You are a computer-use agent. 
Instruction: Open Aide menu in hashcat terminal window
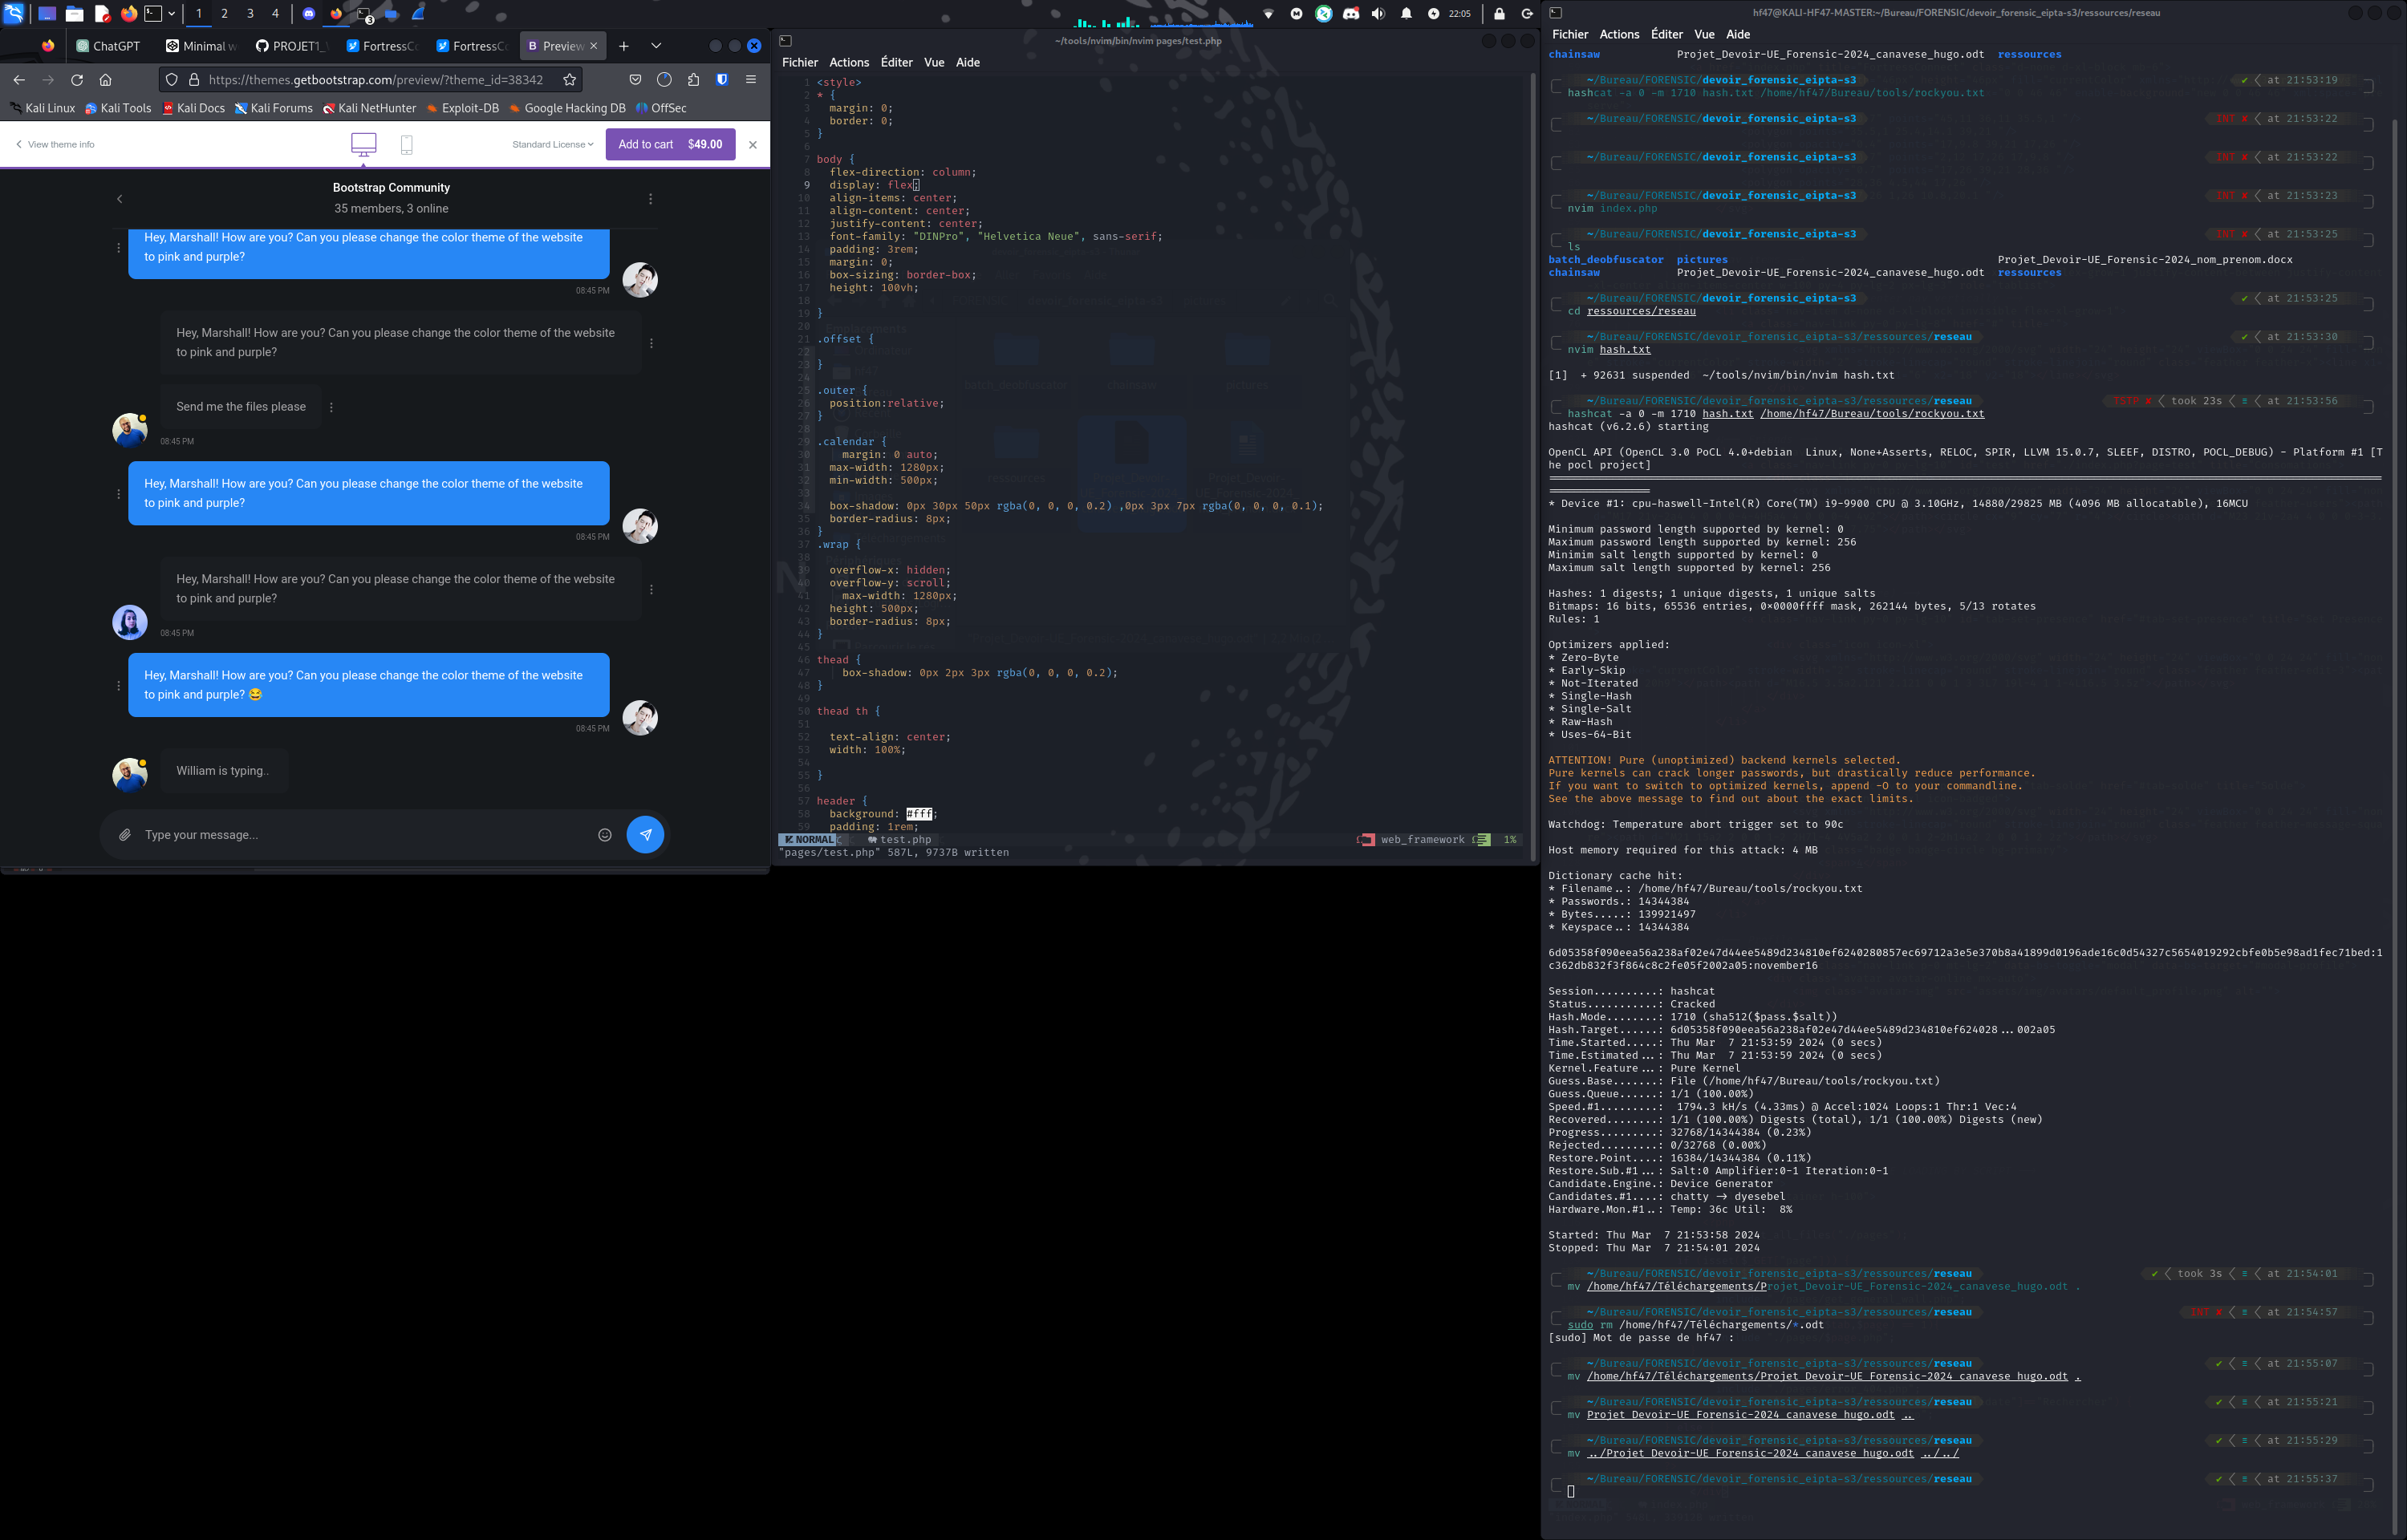(1738, 34)
